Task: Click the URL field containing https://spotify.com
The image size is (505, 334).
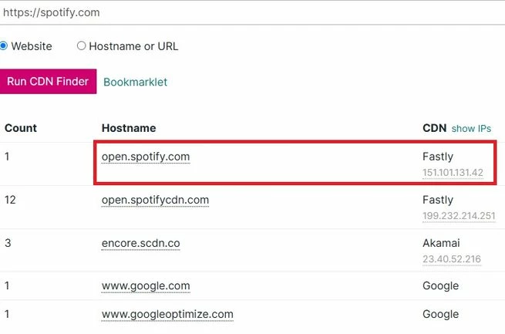Action: coord(253,12)
